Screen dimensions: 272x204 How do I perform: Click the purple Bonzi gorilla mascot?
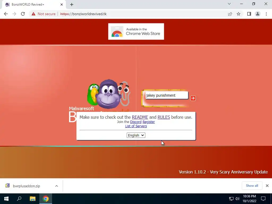click(108, 94)
